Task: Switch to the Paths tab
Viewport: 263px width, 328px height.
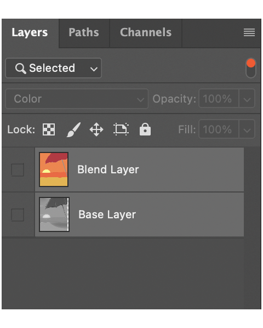Action: tap(84, 32)
